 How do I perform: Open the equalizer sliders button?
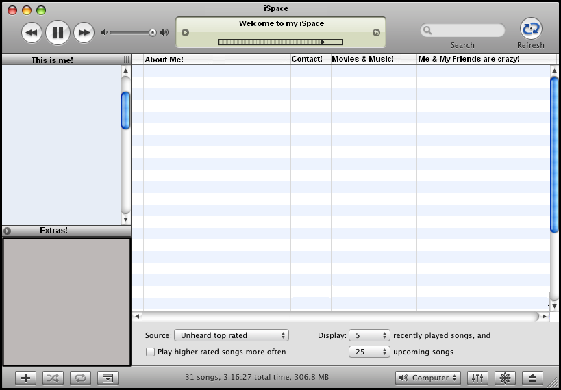click(x=477, y=378)
